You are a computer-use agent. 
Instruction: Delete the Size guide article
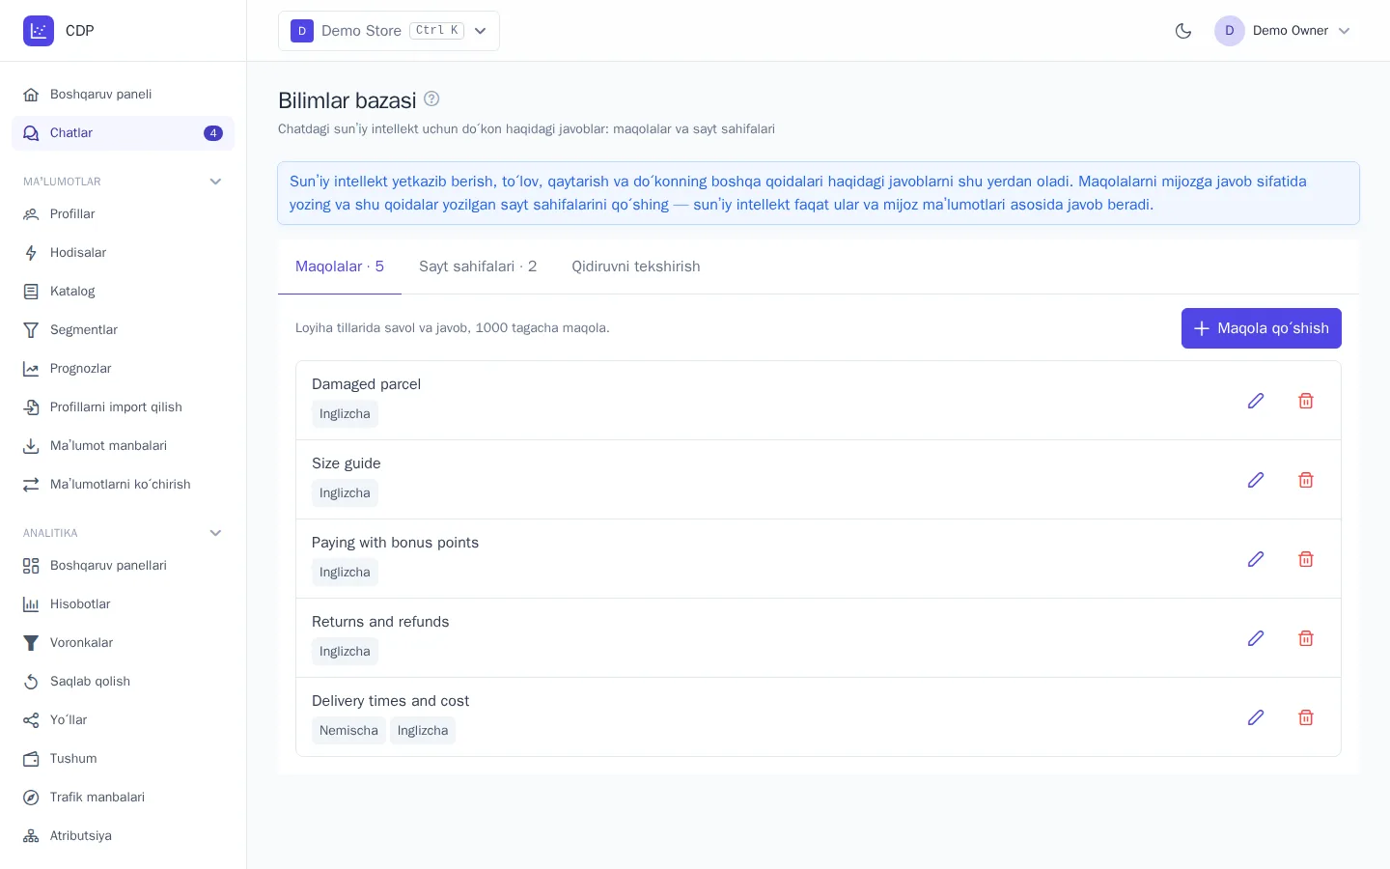(x=1306, y=480)
